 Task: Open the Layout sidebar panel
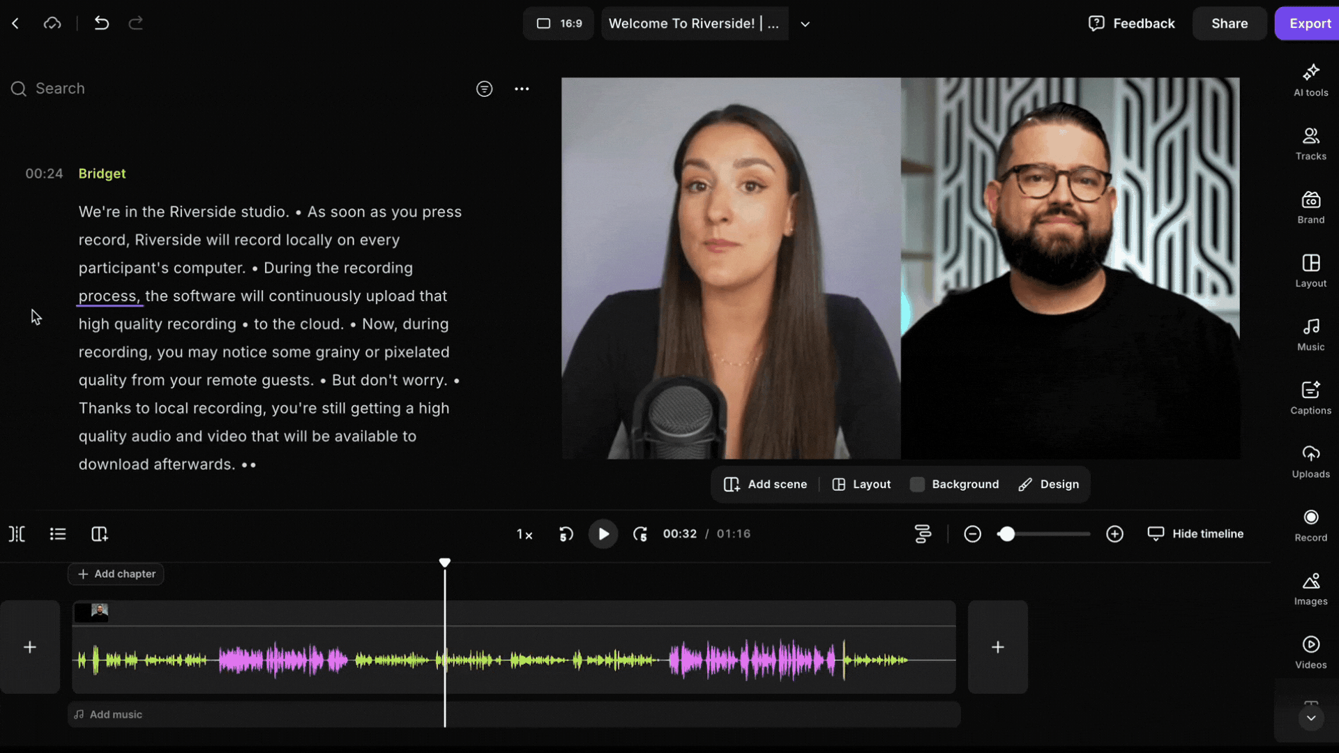pos(1311,271)
